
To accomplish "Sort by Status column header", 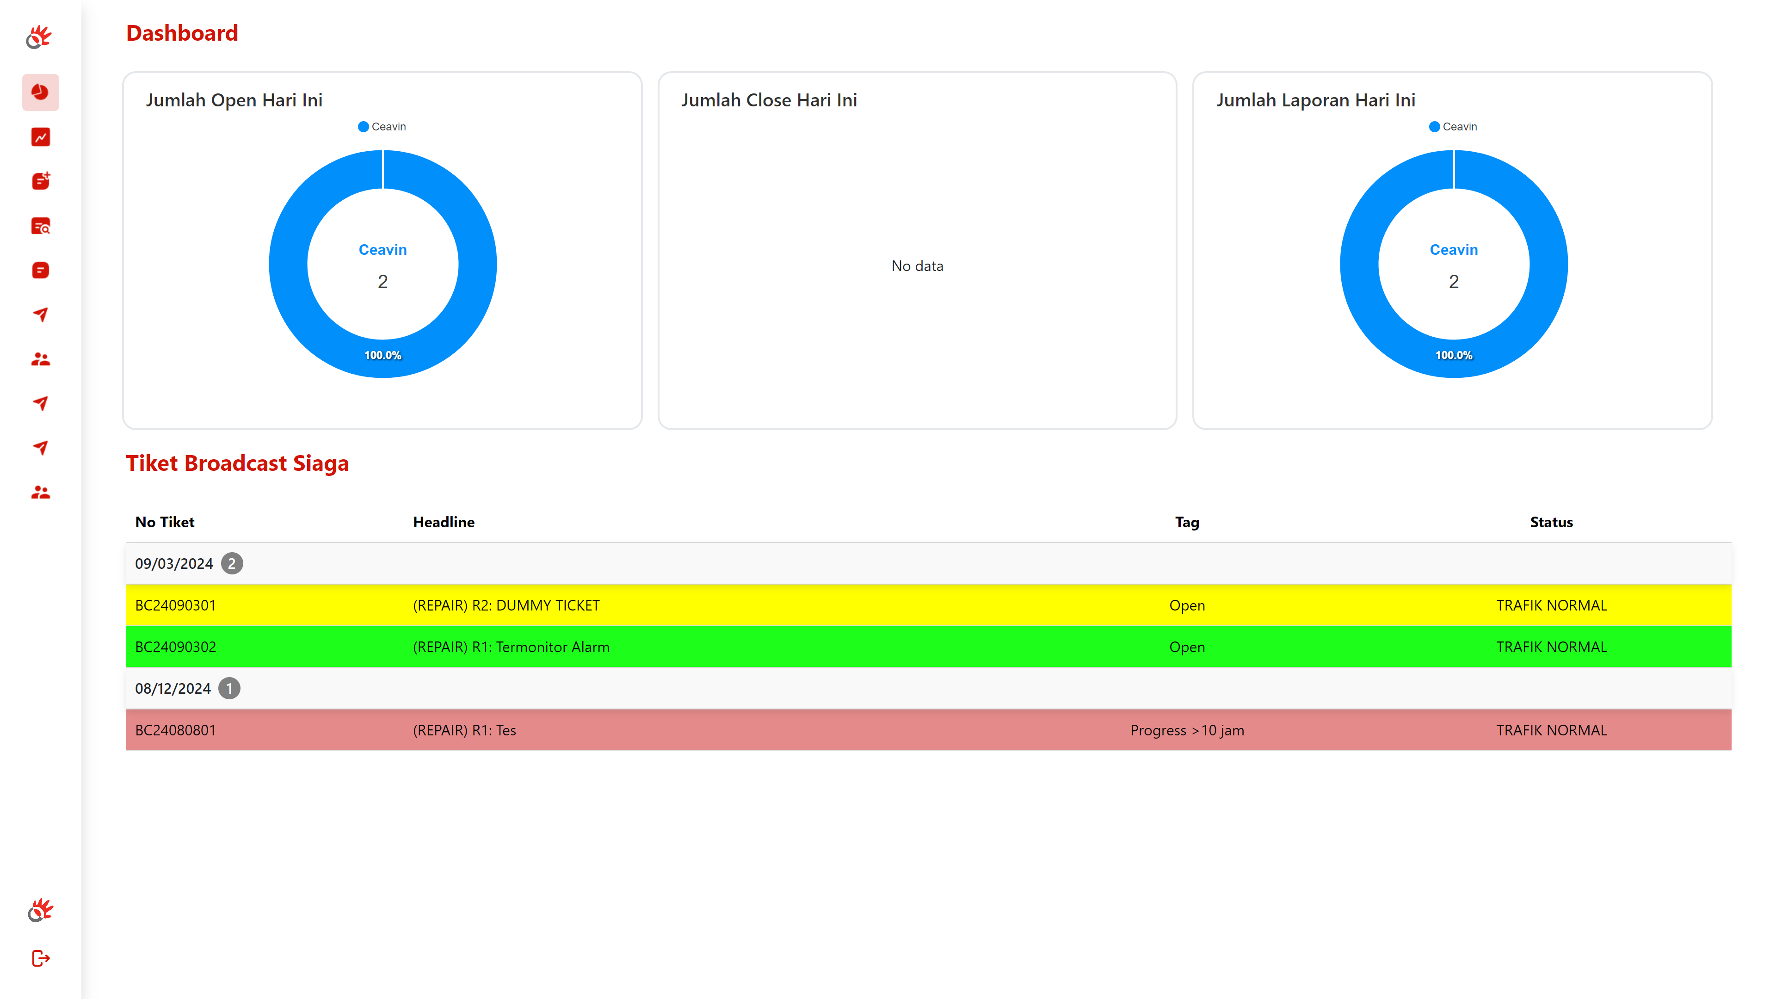I will pyautogui.click(x=1551, y=523).
